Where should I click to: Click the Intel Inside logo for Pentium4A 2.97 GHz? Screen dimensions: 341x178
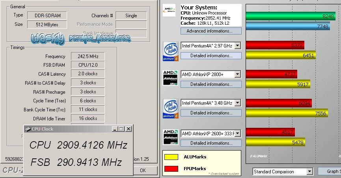point(171,51)
